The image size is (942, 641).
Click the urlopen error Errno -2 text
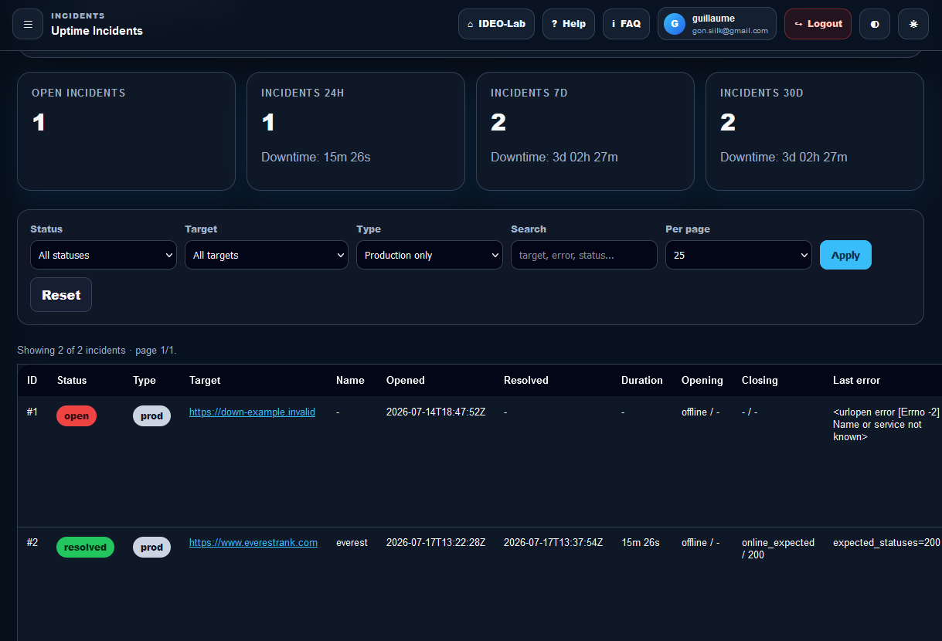[x=886, y=425]
